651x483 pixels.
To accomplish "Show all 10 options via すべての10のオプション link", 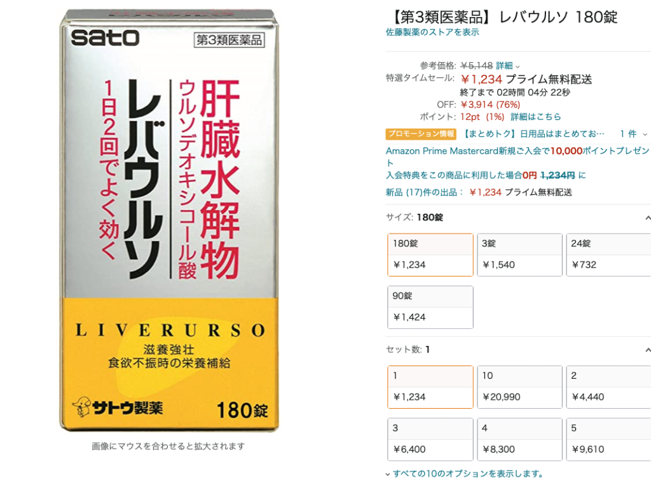I will (464, 473).
